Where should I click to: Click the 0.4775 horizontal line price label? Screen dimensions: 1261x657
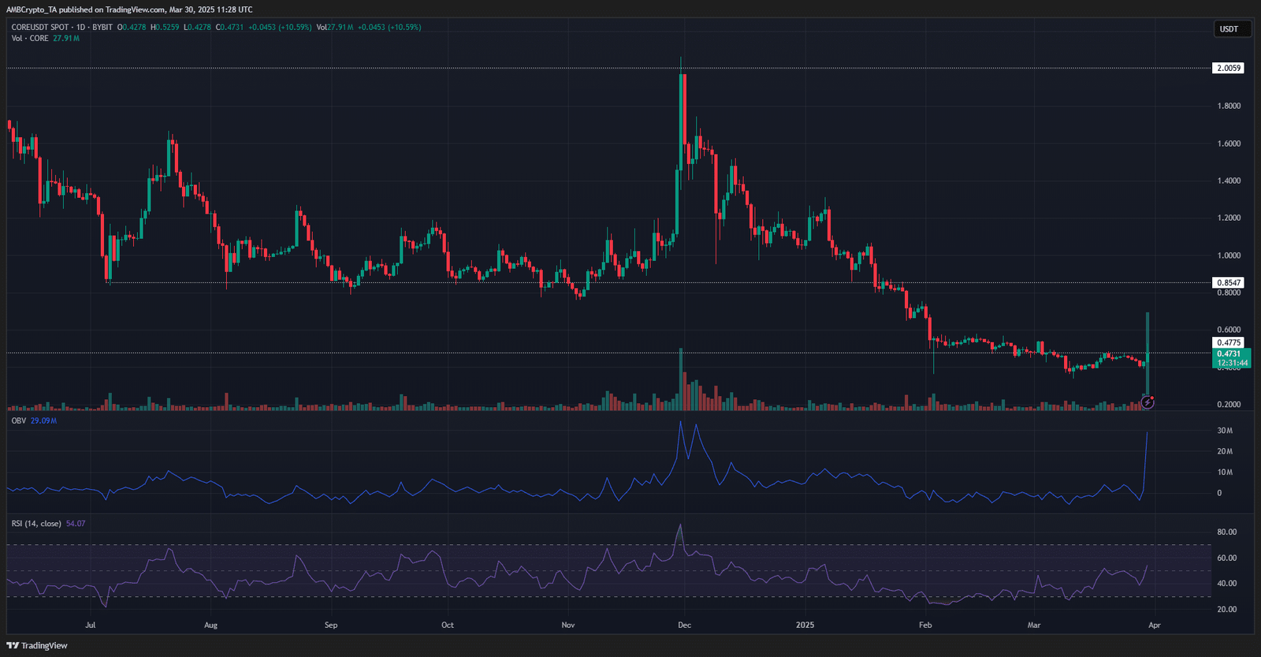(x=1229, y=342)
